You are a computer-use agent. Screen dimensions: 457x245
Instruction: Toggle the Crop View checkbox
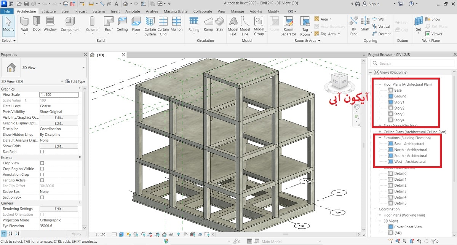(42, 163)
